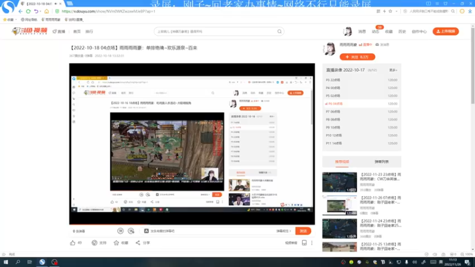This screenshot has width=475, height=267.
Task: Open 直播 live section in header
Action: (x=59, y=31)
